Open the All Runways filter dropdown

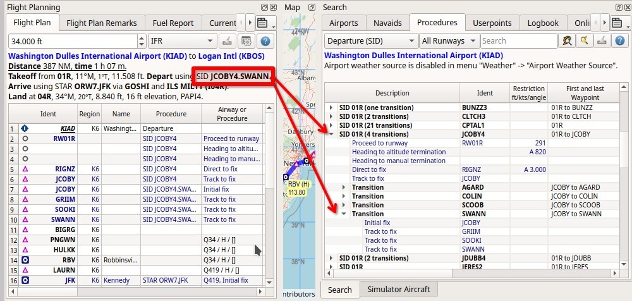click(x=449, y=40)
